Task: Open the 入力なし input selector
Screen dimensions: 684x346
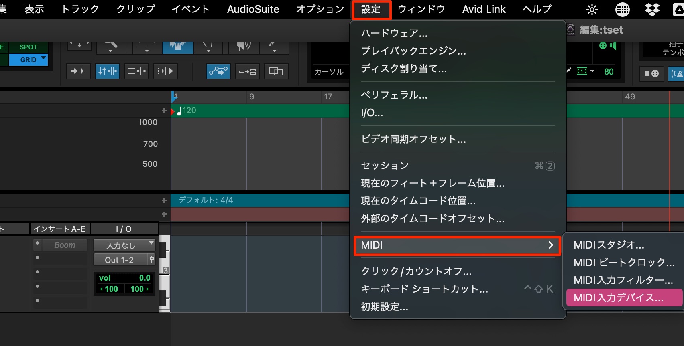Action: pyautogui.click(x=124, y=245)
